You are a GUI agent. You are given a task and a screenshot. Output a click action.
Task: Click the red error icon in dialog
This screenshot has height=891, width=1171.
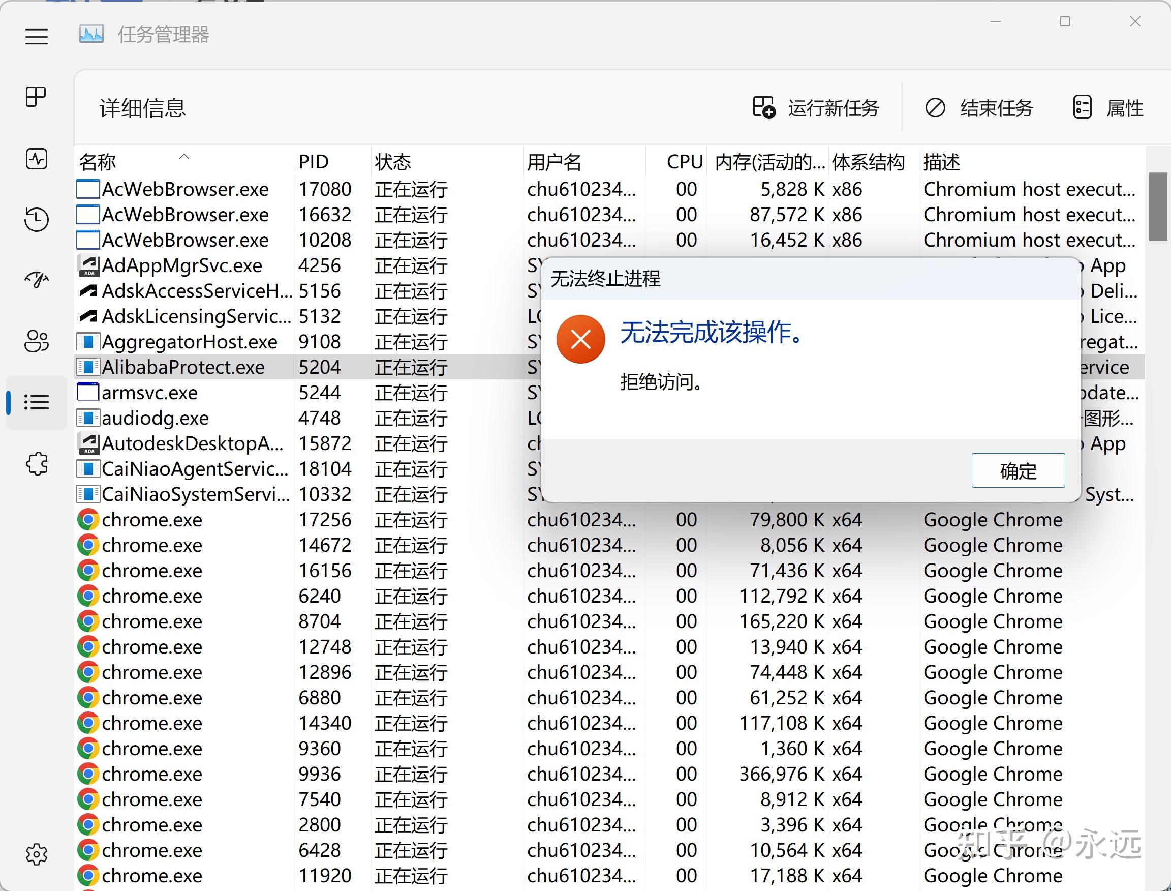click(580, 339)
